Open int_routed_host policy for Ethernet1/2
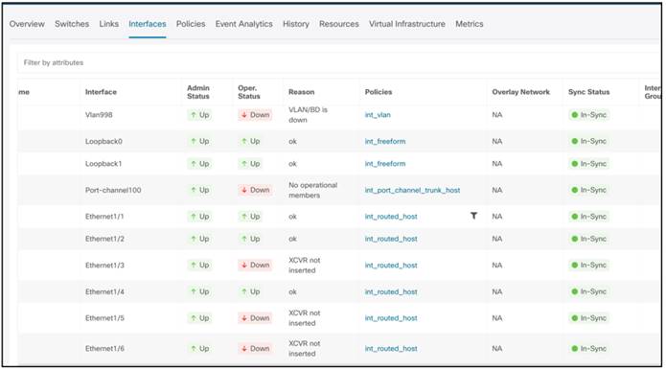This screenshot has height=371, width=666. click(x=391, y=239)
